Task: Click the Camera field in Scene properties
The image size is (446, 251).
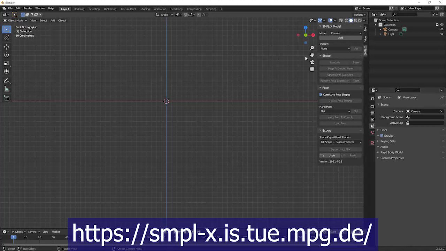Action: 425,111
